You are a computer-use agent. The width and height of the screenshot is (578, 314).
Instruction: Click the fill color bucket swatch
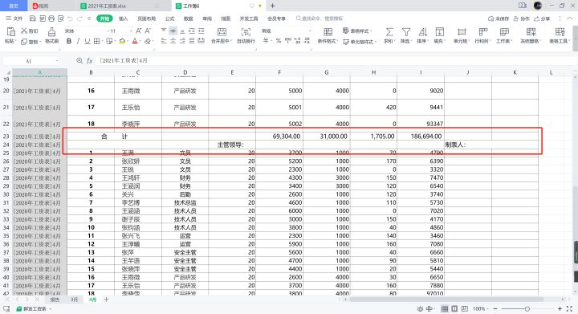click(x=122, y=41)
